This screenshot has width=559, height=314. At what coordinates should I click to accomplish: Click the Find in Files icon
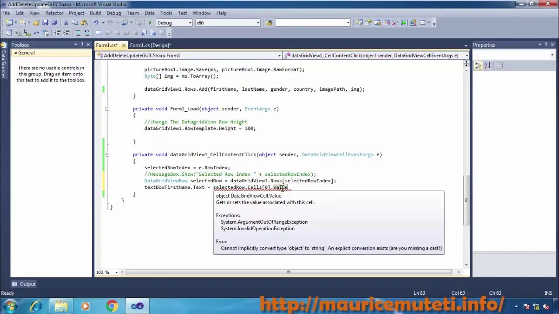pos(269,23)
